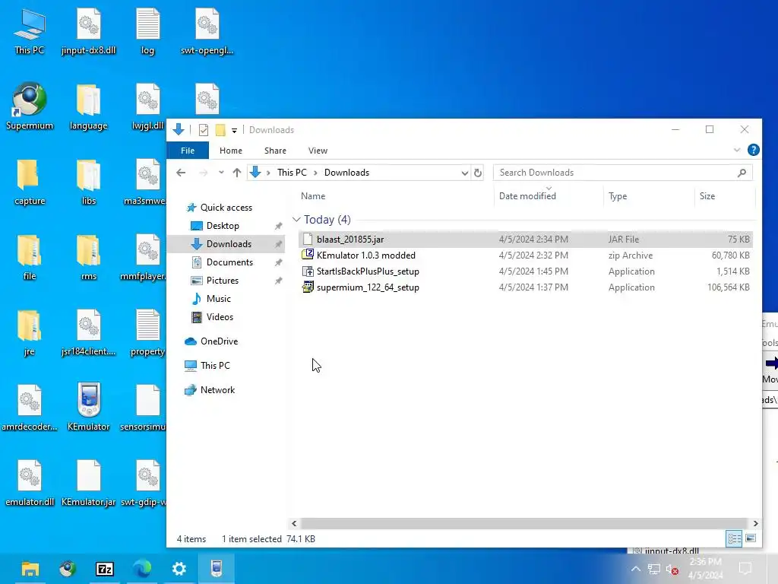This screenshot has width=778, height=584.
Task: Open File Explorer from the taskbar
Action: click(x=30, y=569)
